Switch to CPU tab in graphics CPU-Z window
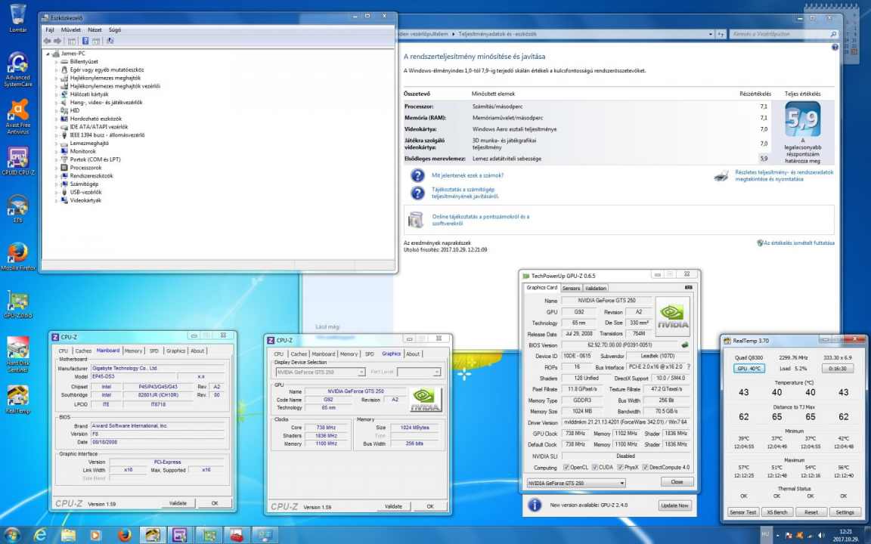The width and height of the screenshot is (871, 544). click(x=279, y=354)
